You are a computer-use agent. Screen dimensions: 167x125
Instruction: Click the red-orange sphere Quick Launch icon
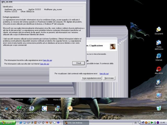click(x=47, y=123)
